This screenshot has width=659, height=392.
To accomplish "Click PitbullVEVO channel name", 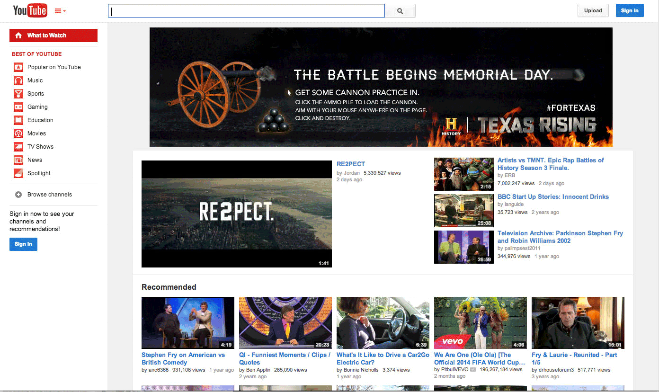I will coord(454,370).
